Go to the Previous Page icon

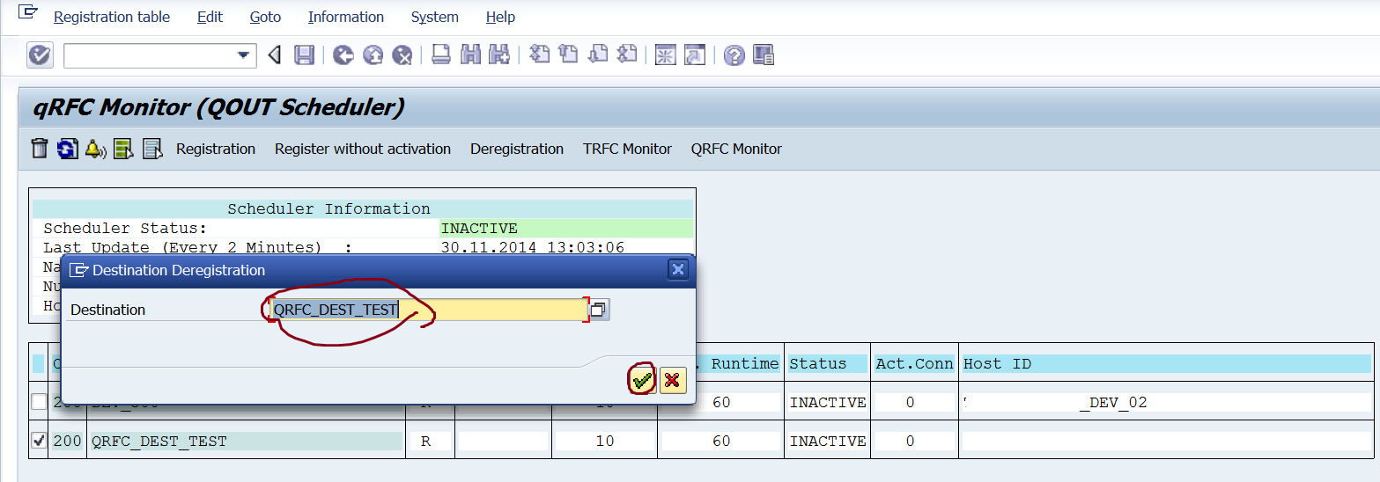[569, 55]
